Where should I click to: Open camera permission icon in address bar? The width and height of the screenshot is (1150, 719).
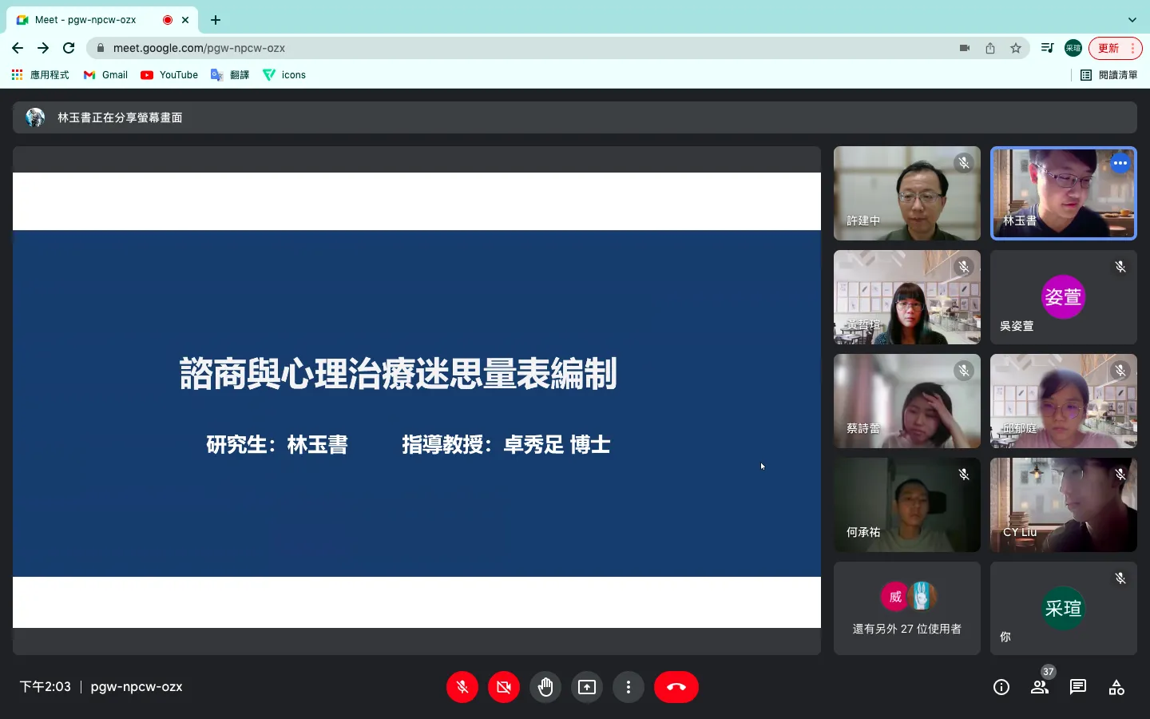tap(965, 48)
